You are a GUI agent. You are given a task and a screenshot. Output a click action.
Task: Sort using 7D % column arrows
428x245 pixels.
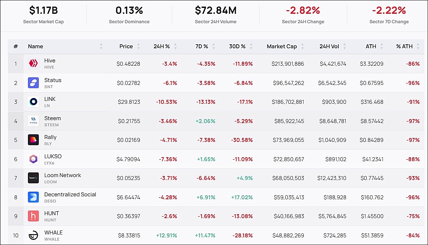214,46
